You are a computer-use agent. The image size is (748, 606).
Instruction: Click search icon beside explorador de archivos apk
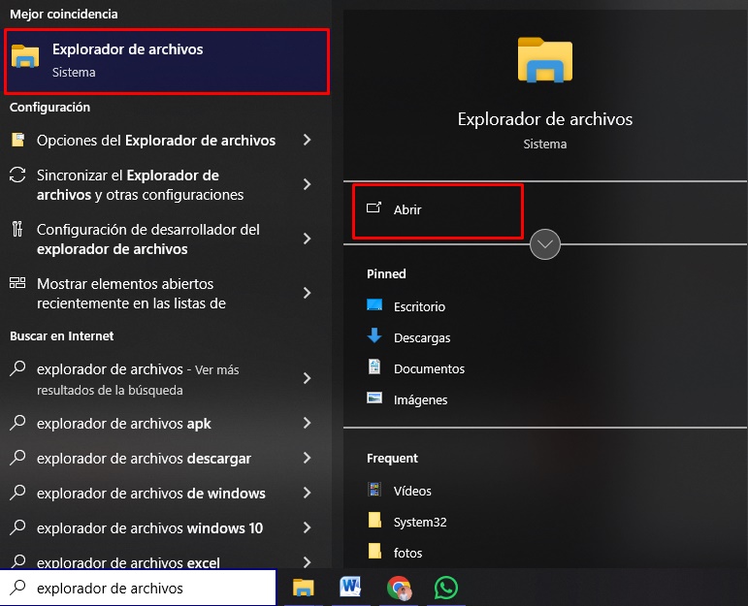click(17, 423)
